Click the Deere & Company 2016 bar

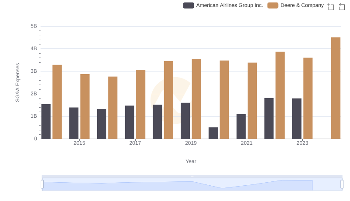click(x=113, y=108)
